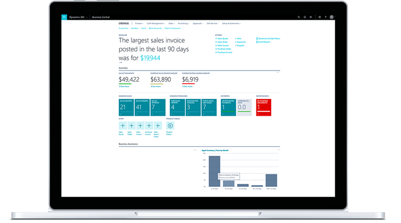Expand the New actions group
This screenshot has width=401, height=223.
(x=238, y=38)
